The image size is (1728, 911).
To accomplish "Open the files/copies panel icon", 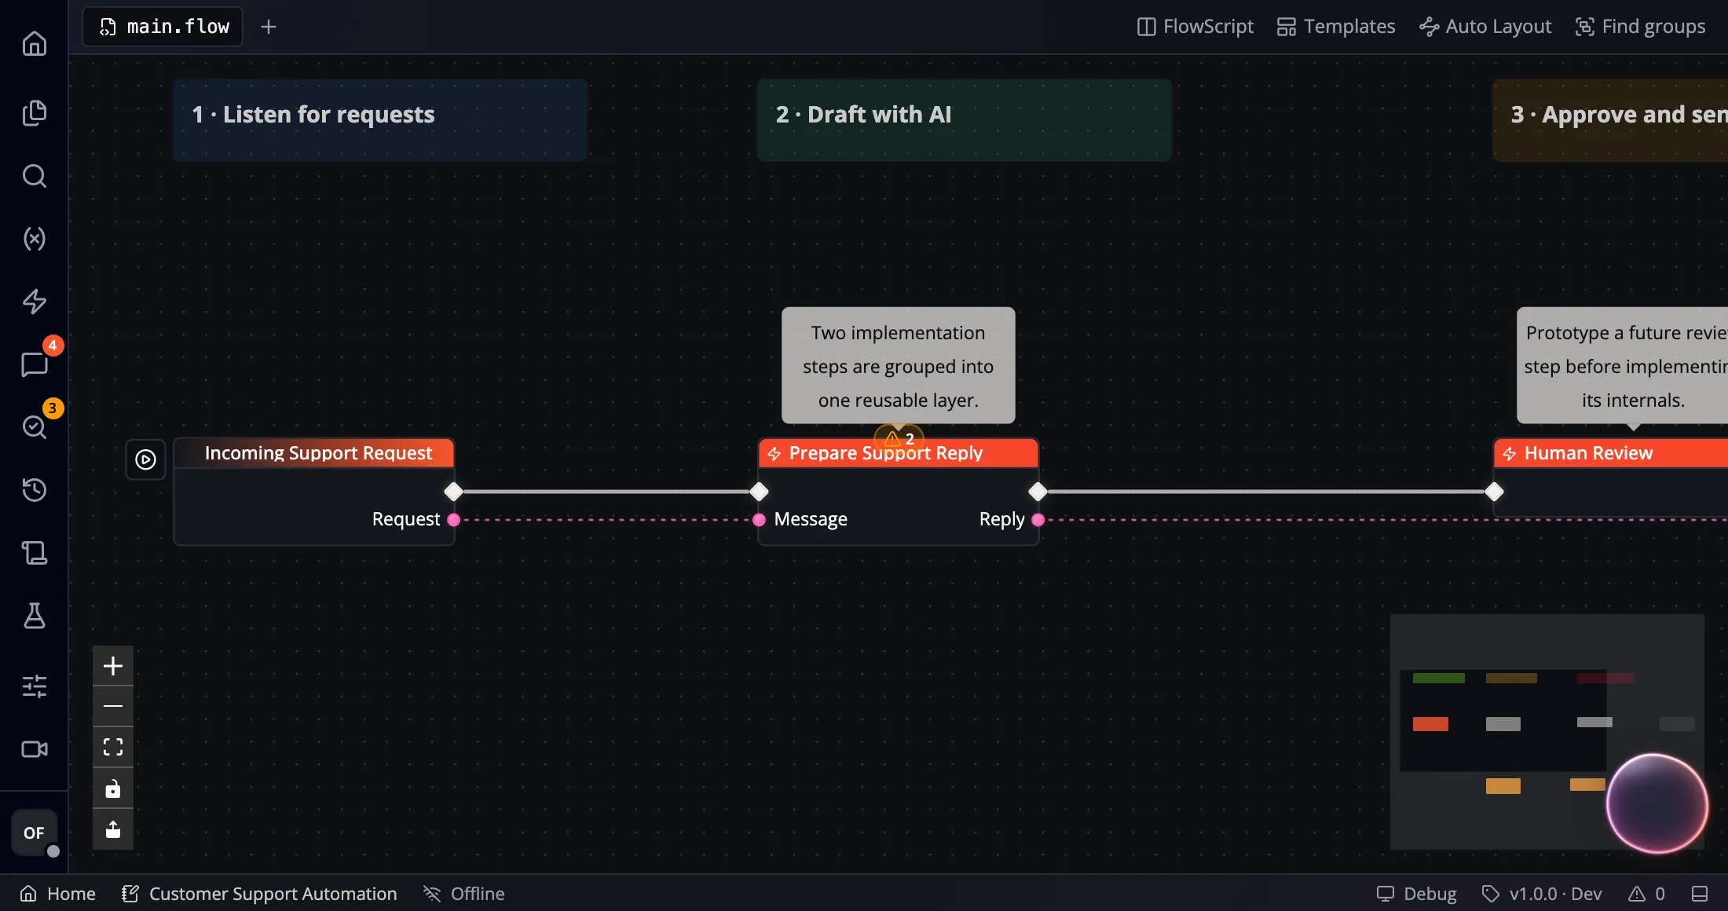I will [34, 113].
